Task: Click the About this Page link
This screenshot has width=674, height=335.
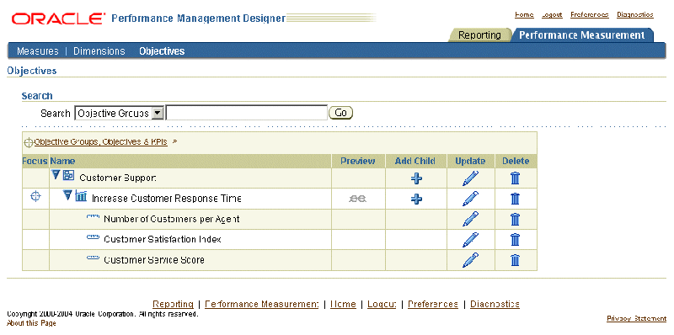Action: [31, 323]
